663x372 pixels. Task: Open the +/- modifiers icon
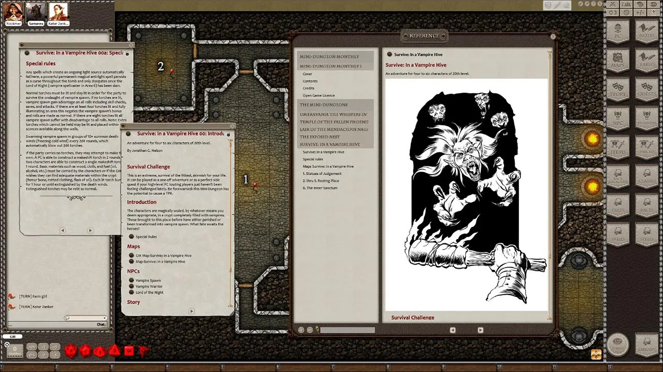point(640,12)
